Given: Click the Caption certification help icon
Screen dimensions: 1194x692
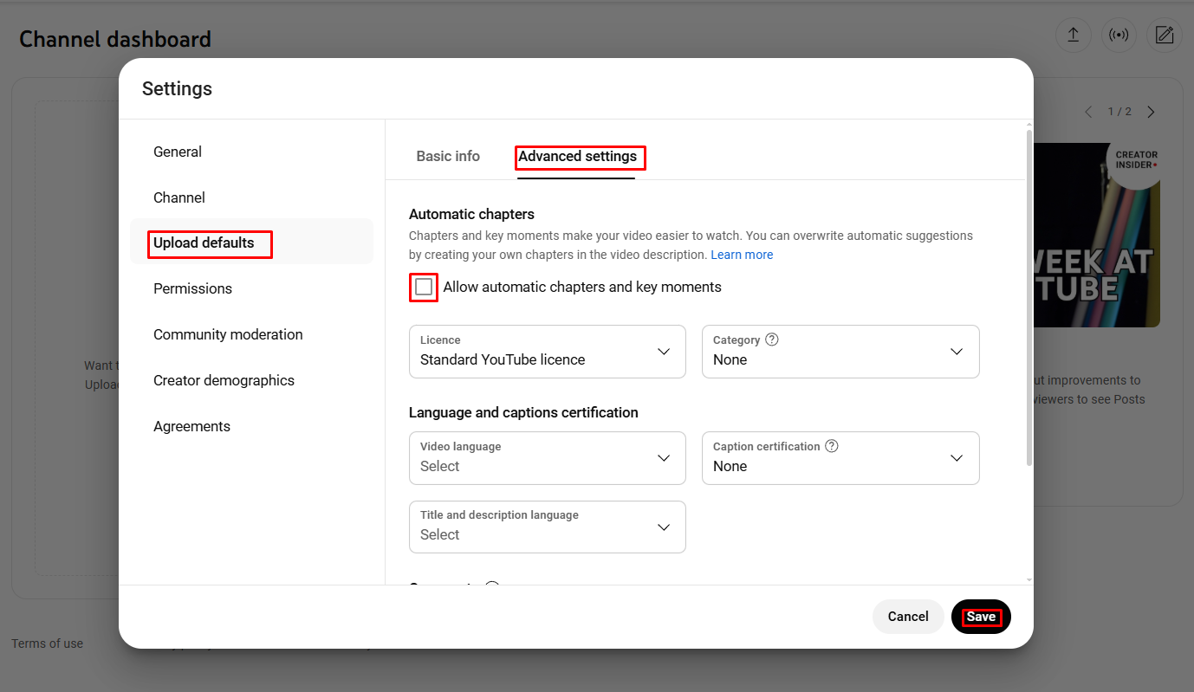Looking at the screenshot, I should (x=832, y=446).
